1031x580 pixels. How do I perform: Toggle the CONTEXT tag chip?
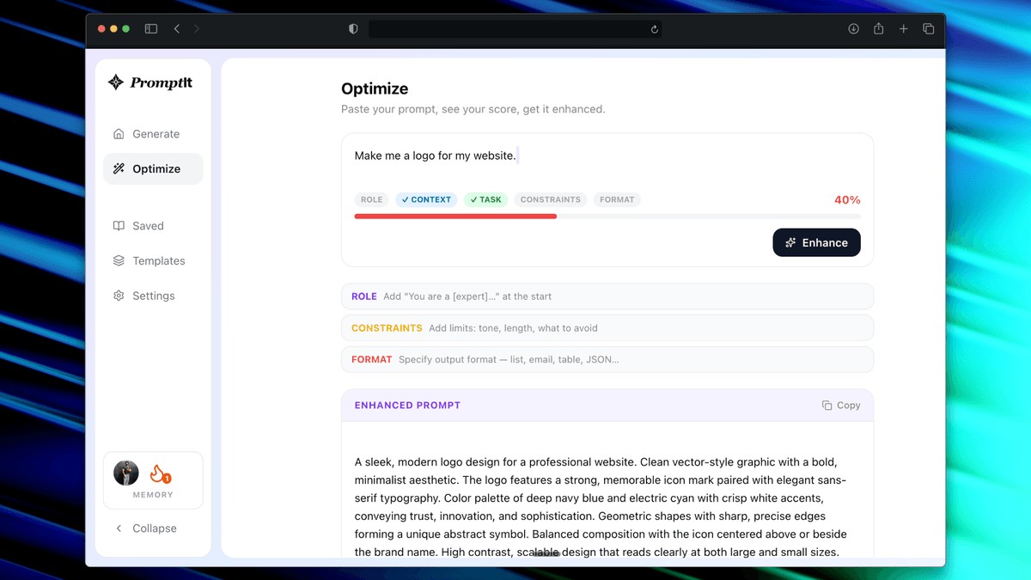tap(426, 199)
